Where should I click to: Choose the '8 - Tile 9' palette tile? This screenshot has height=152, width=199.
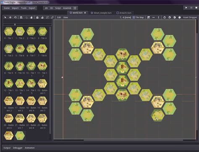[8, 68]
